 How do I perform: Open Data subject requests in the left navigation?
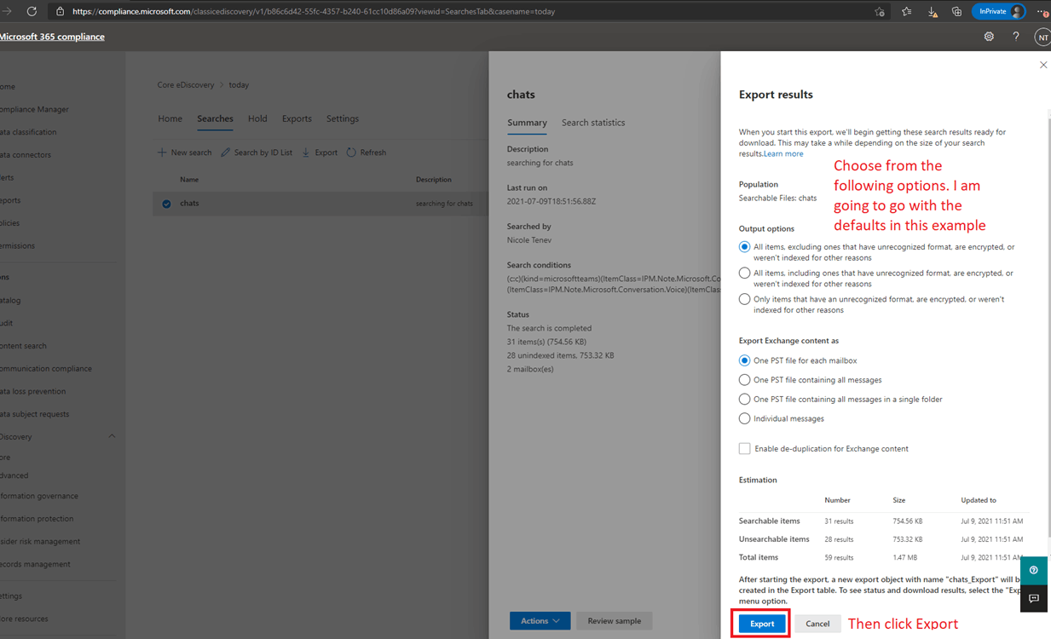tap(34, 414)
